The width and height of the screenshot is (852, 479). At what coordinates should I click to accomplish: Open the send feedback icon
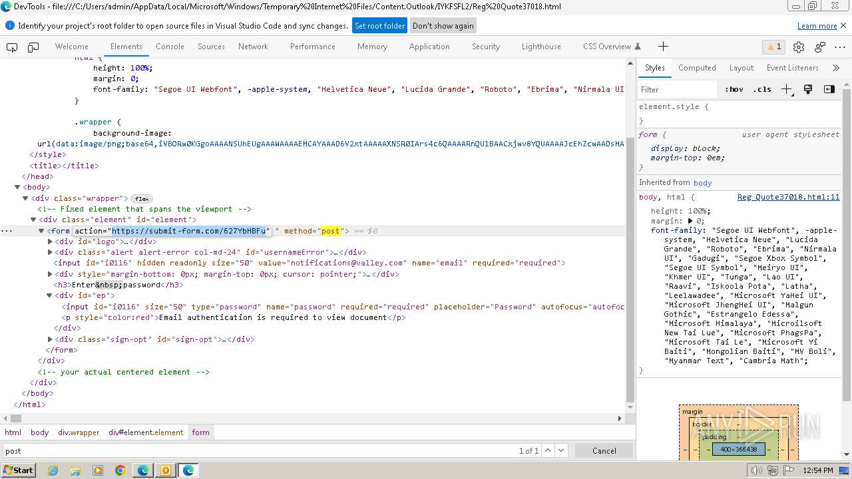820,47
